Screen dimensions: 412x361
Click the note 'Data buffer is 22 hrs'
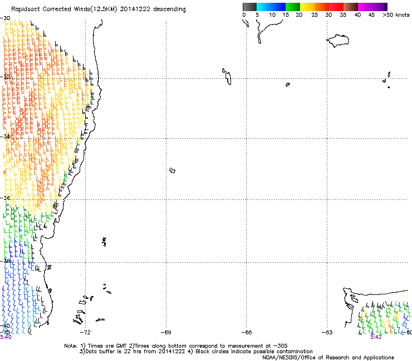click(114, 352)
